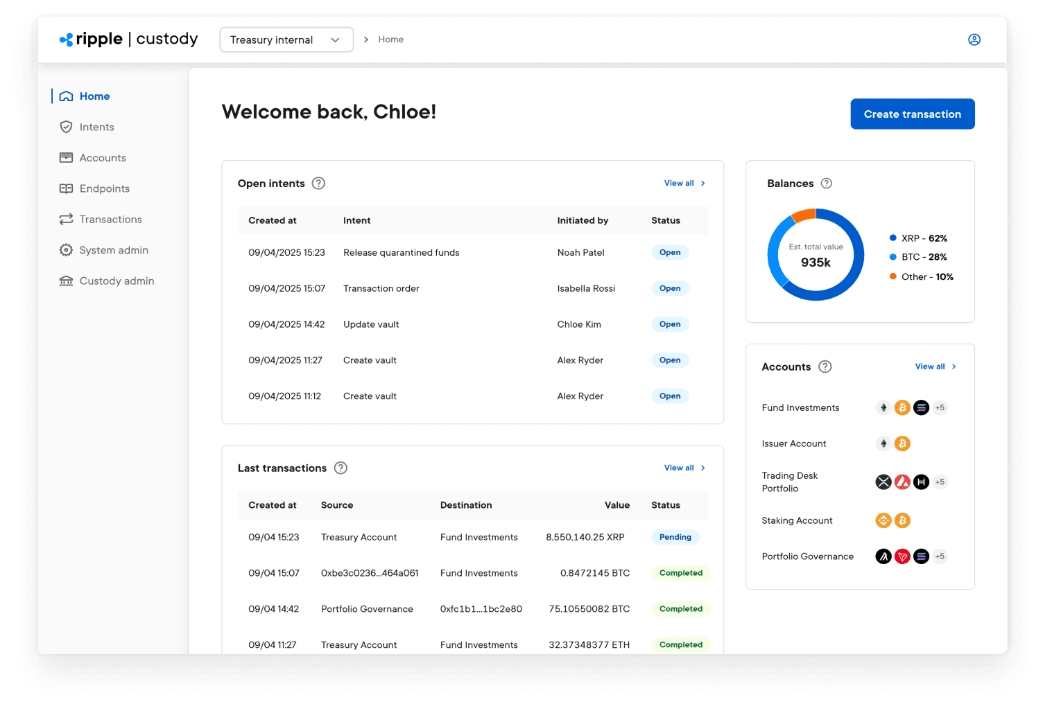1043x704 pixels.
Task: Click the Create transaction button
Action: 912,114
